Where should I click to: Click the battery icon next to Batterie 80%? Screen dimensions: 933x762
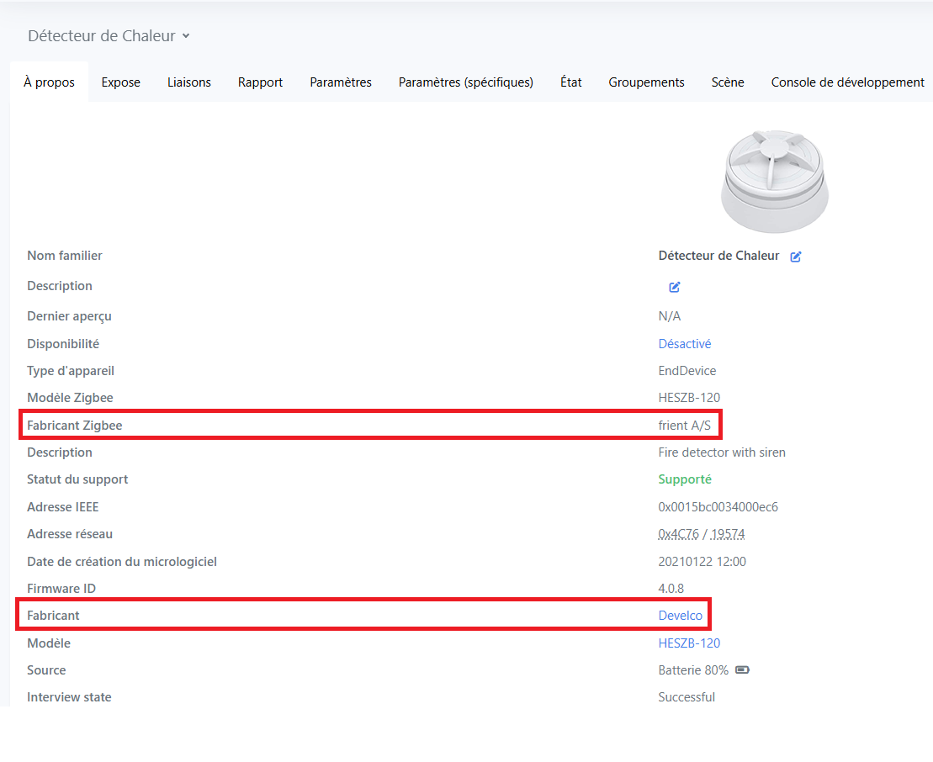point(742,669)
